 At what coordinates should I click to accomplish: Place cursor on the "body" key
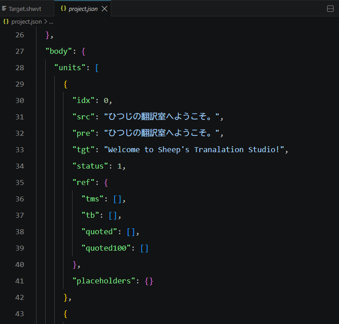click(x=58, y=51)
